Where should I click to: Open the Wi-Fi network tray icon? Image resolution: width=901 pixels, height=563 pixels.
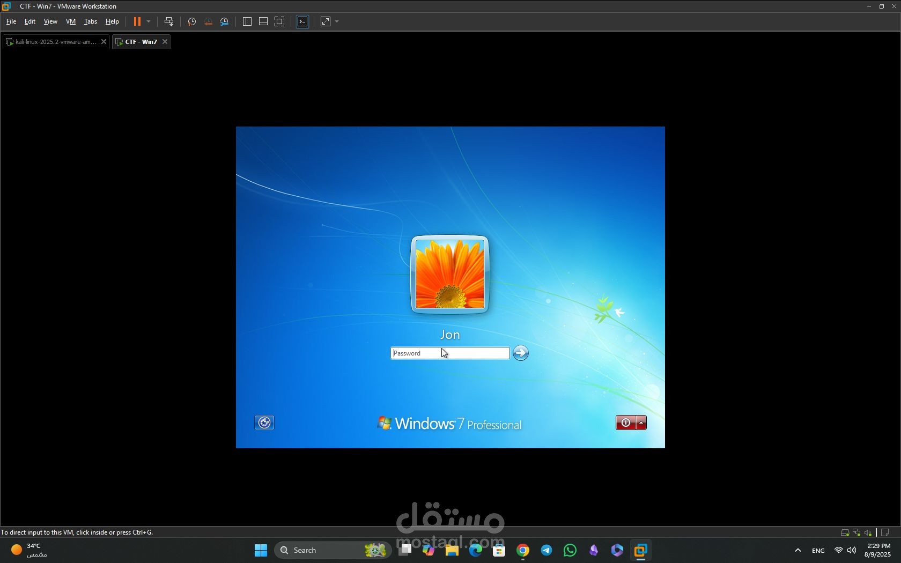839,550
